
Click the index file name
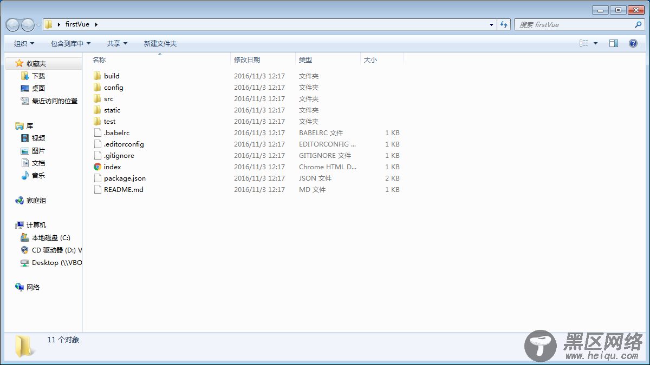(x=113, y=167)
